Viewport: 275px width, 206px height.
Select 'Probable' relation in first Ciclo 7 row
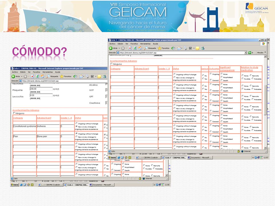click(x=253, y=79)
